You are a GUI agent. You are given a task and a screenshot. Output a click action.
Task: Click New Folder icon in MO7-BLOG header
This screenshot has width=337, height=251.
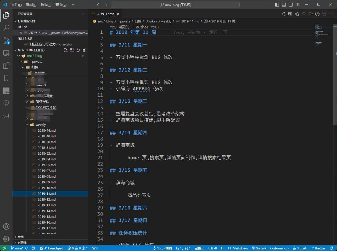point(72,50)
